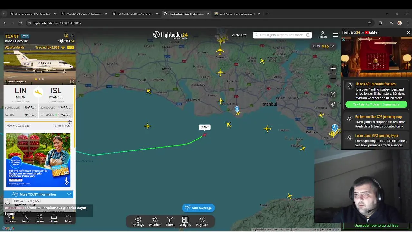Click Upgrade now to go ad free
Viewport: 412px width, 232px height.
pos(376,226)
